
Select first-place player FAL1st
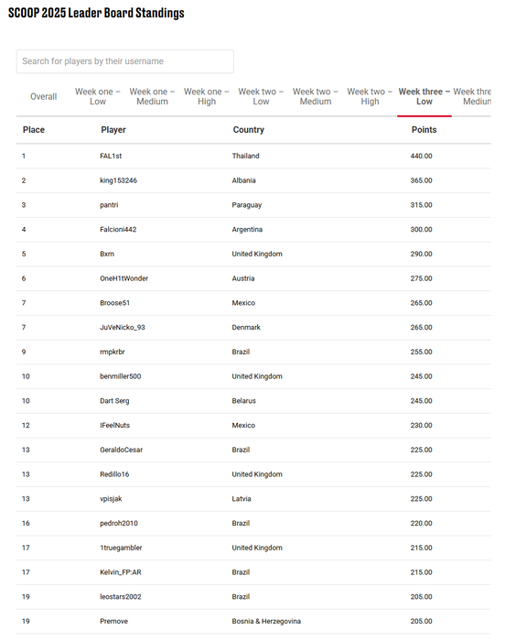pos(111,156)
